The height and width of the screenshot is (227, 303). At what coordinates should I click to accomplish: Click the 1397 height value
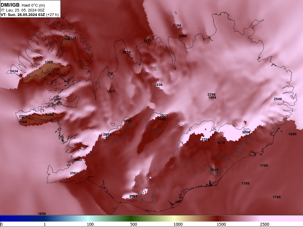click(x=127, y=121)
